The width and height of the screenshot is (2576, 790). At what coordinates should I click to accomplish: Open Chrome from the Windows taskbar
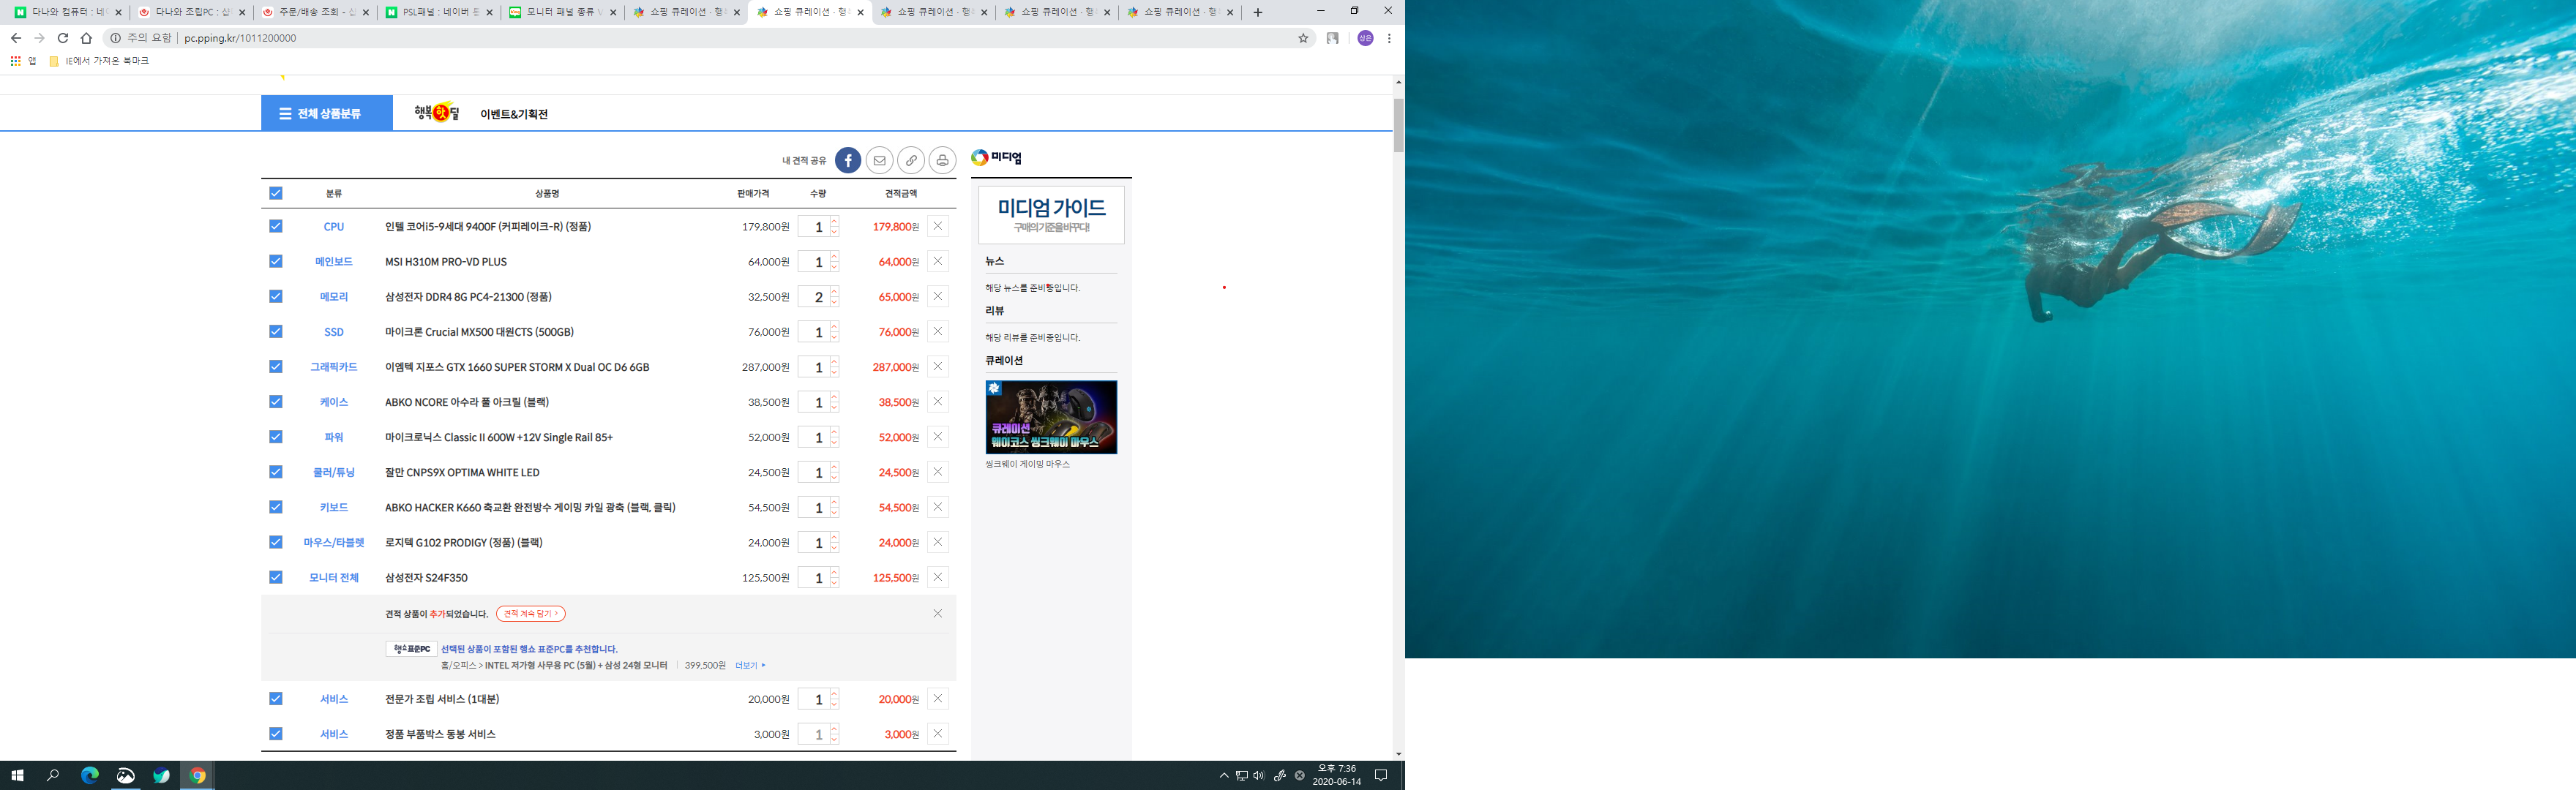(x=198, y=775)
